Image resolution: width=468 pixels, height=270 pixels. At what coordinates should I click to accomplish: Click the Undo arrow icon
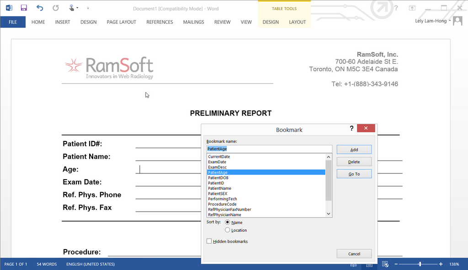coord(40,8)
